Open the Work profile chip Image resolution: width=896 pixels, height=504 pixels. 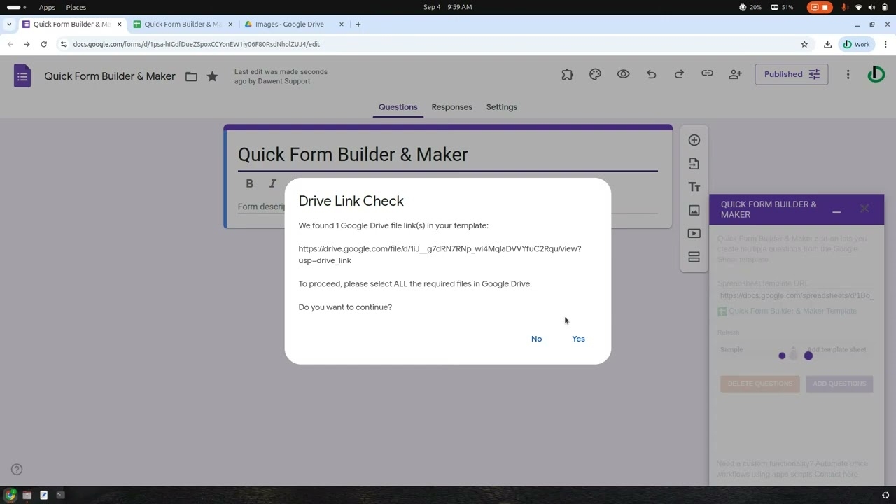tap(857, 44)
